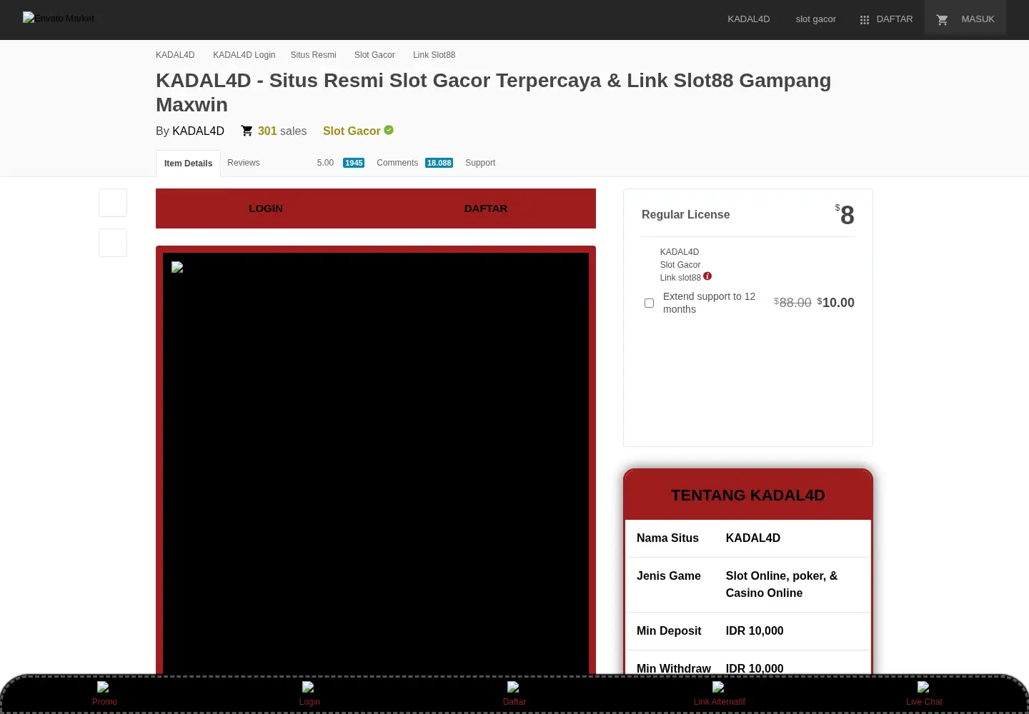Open the KADAL4D link in top navigation

tap(749, 19)
